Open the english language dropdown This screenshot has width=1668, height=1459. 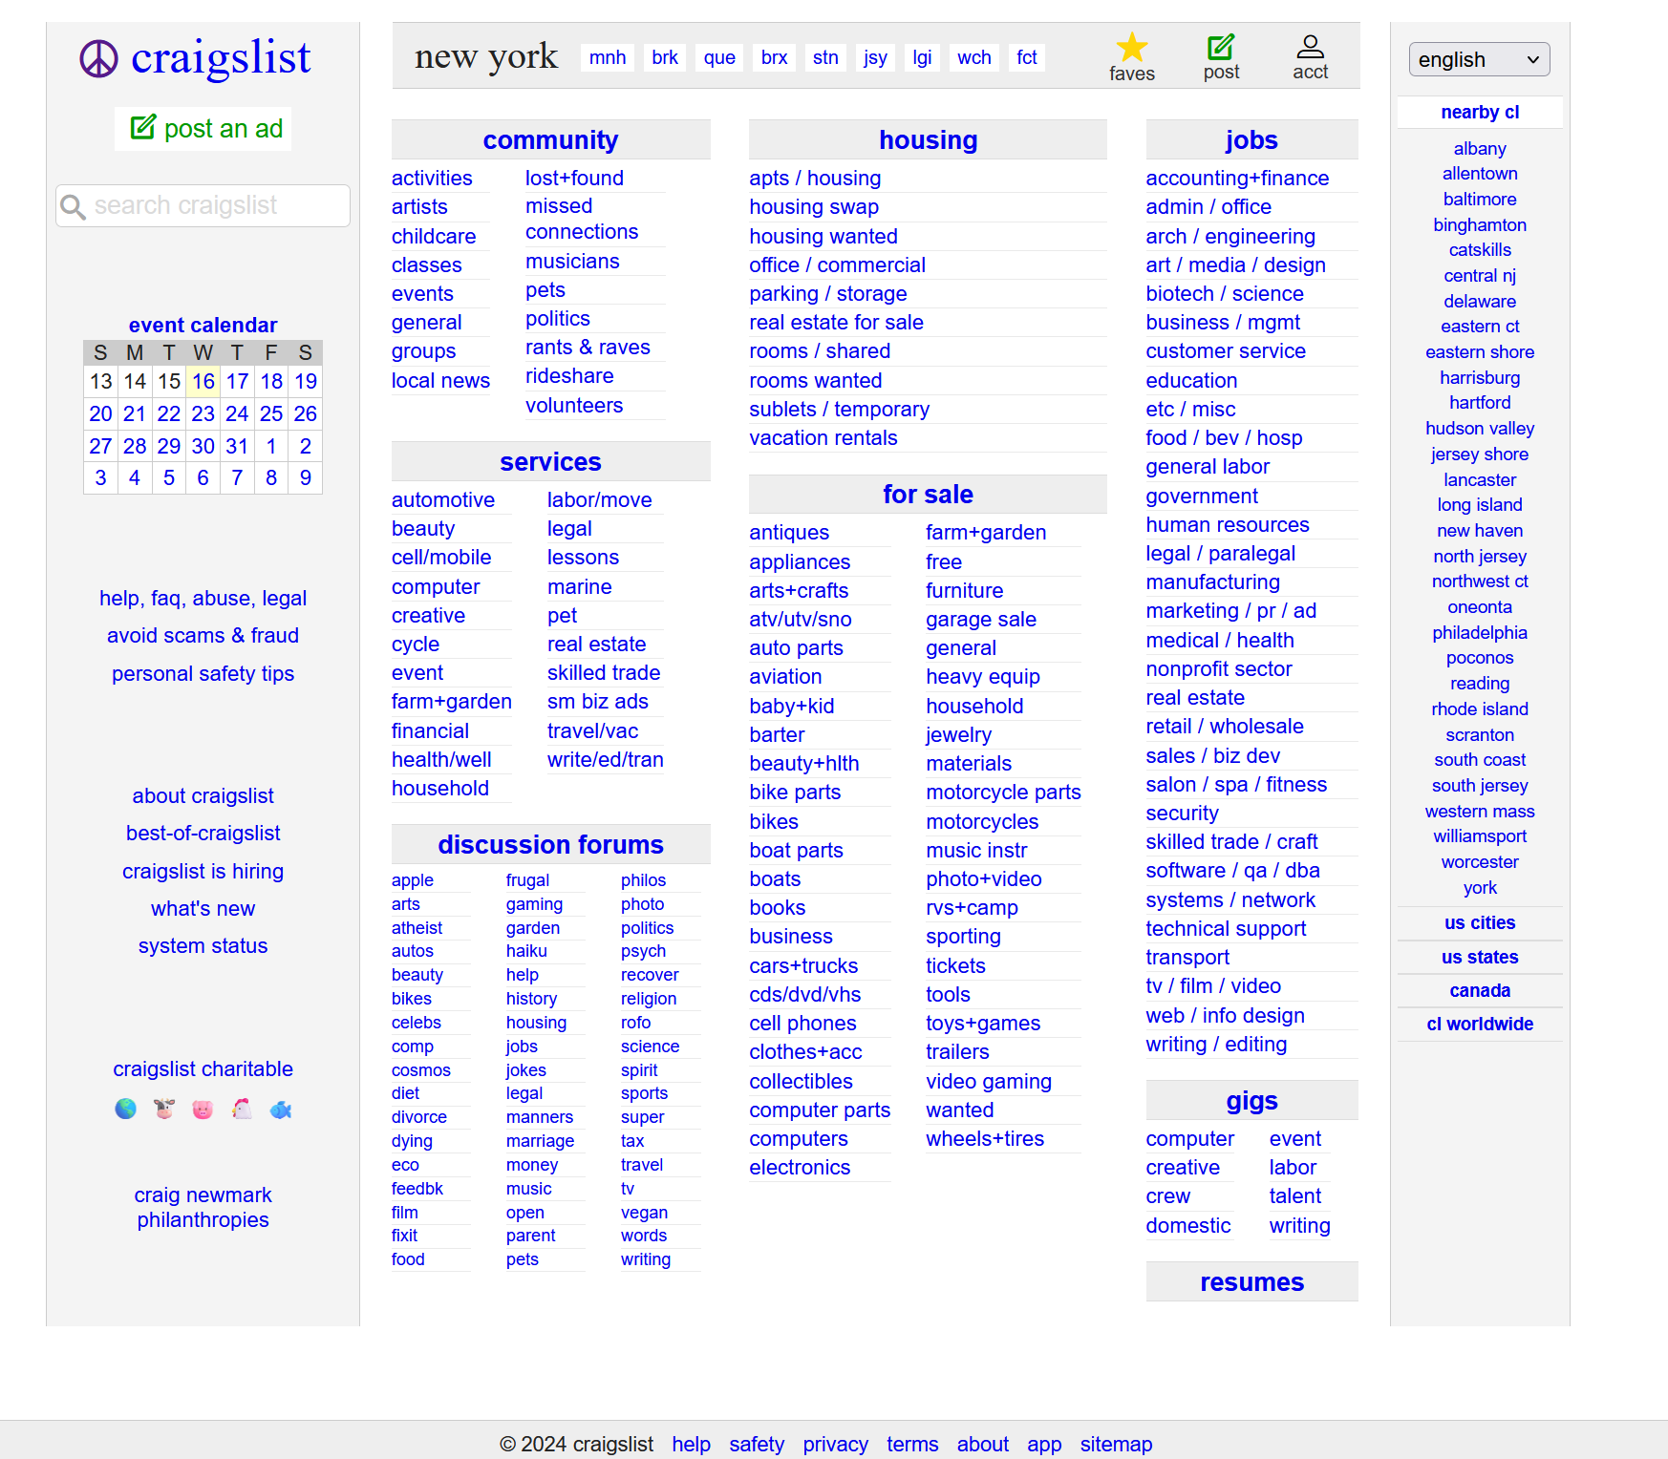point(1478,59)
